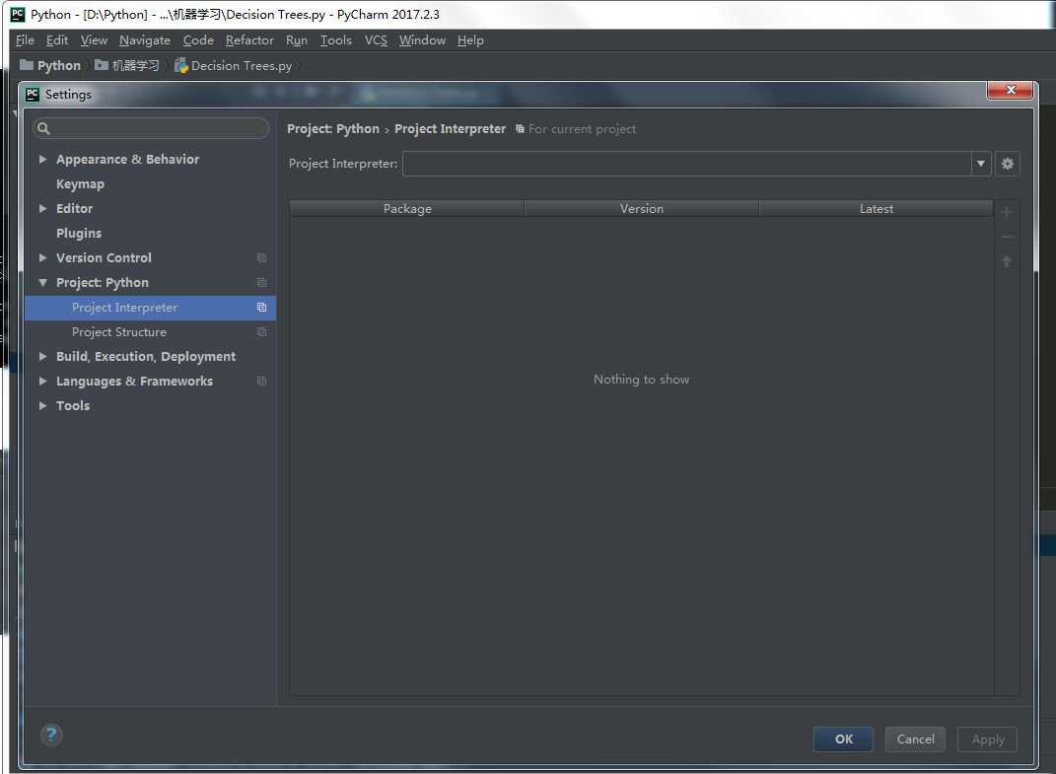Click the copy icon beside Project Structure
Screen dimensions: 1056x774
coord(262,332)
